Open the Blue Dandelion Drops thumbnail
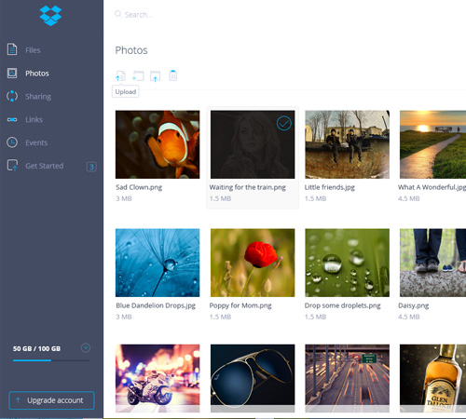This screenshot has height=419, width=466. click(x=158, y=263)
